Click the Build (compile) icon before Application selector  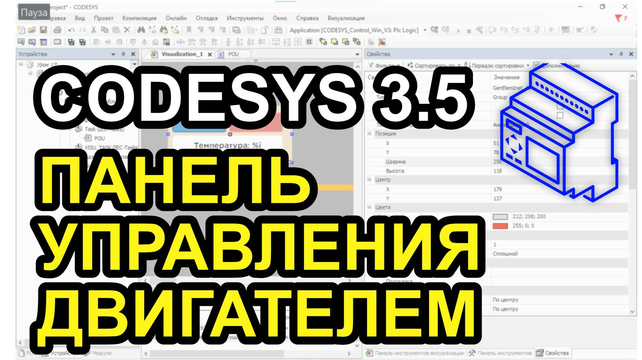click(279, 30)
